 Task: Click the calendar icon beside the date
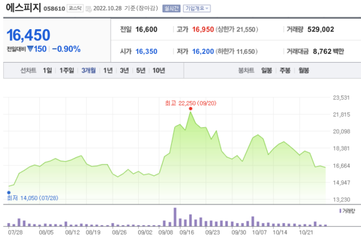pyautogui.click(x=88, y=9)
